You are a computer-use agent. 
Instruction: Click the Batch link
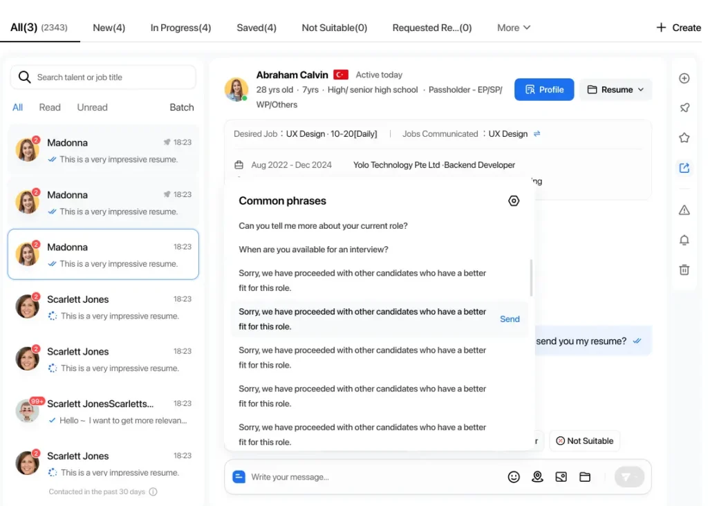point(182,107)
